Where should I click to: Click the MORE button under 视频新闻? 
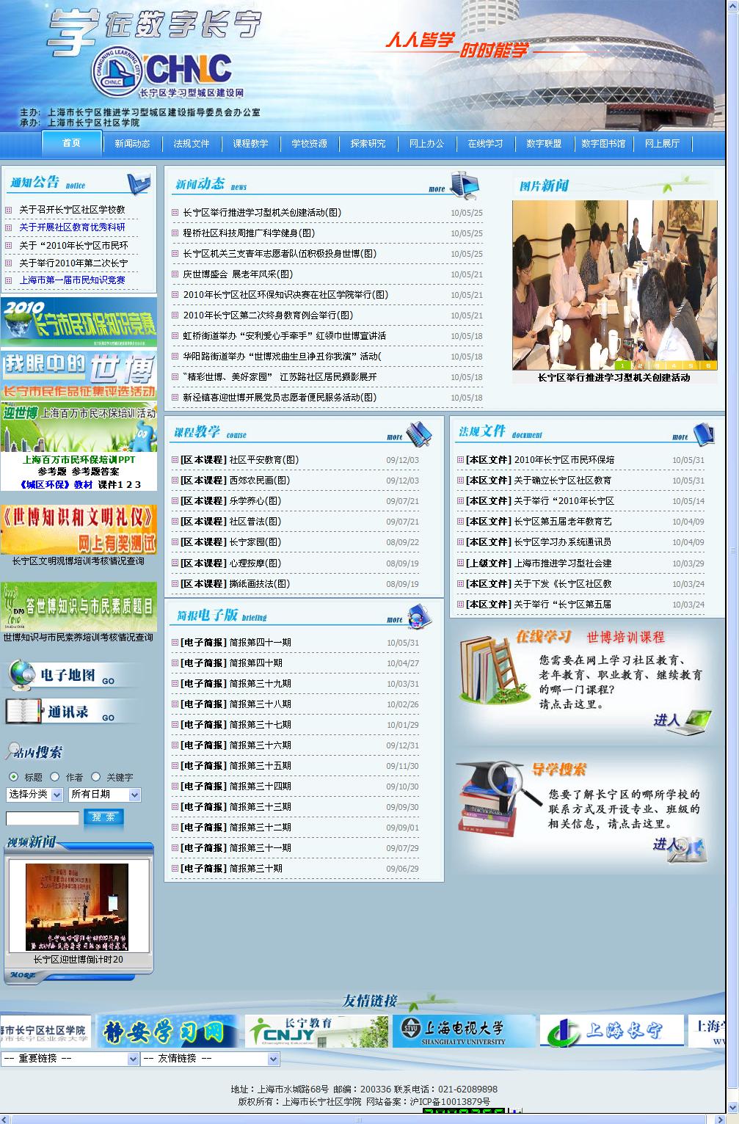point(23,976)
